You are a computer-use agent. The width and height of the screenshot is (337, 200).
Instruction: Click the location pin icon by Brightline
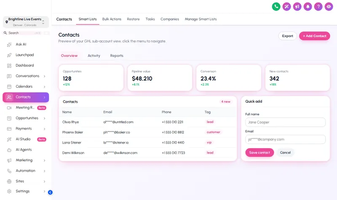click(7, 22)
